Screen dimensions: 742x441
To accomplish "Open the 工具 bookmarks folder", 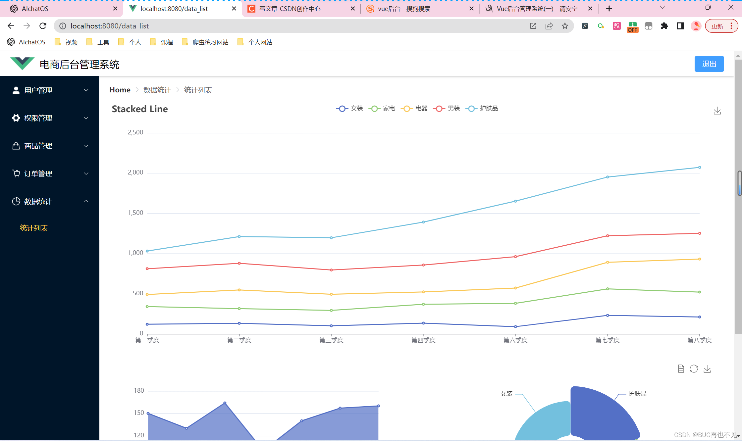I will (98, 42).
